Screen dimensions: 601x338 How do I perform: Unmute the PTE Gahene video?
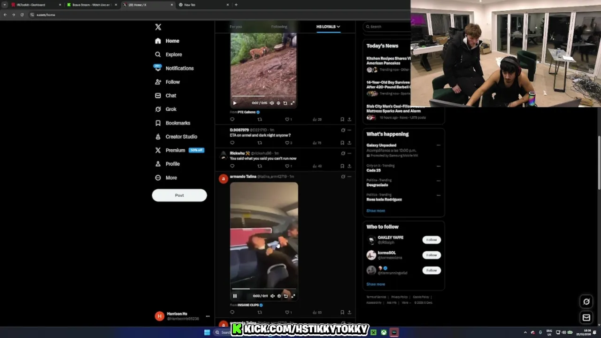271,103
